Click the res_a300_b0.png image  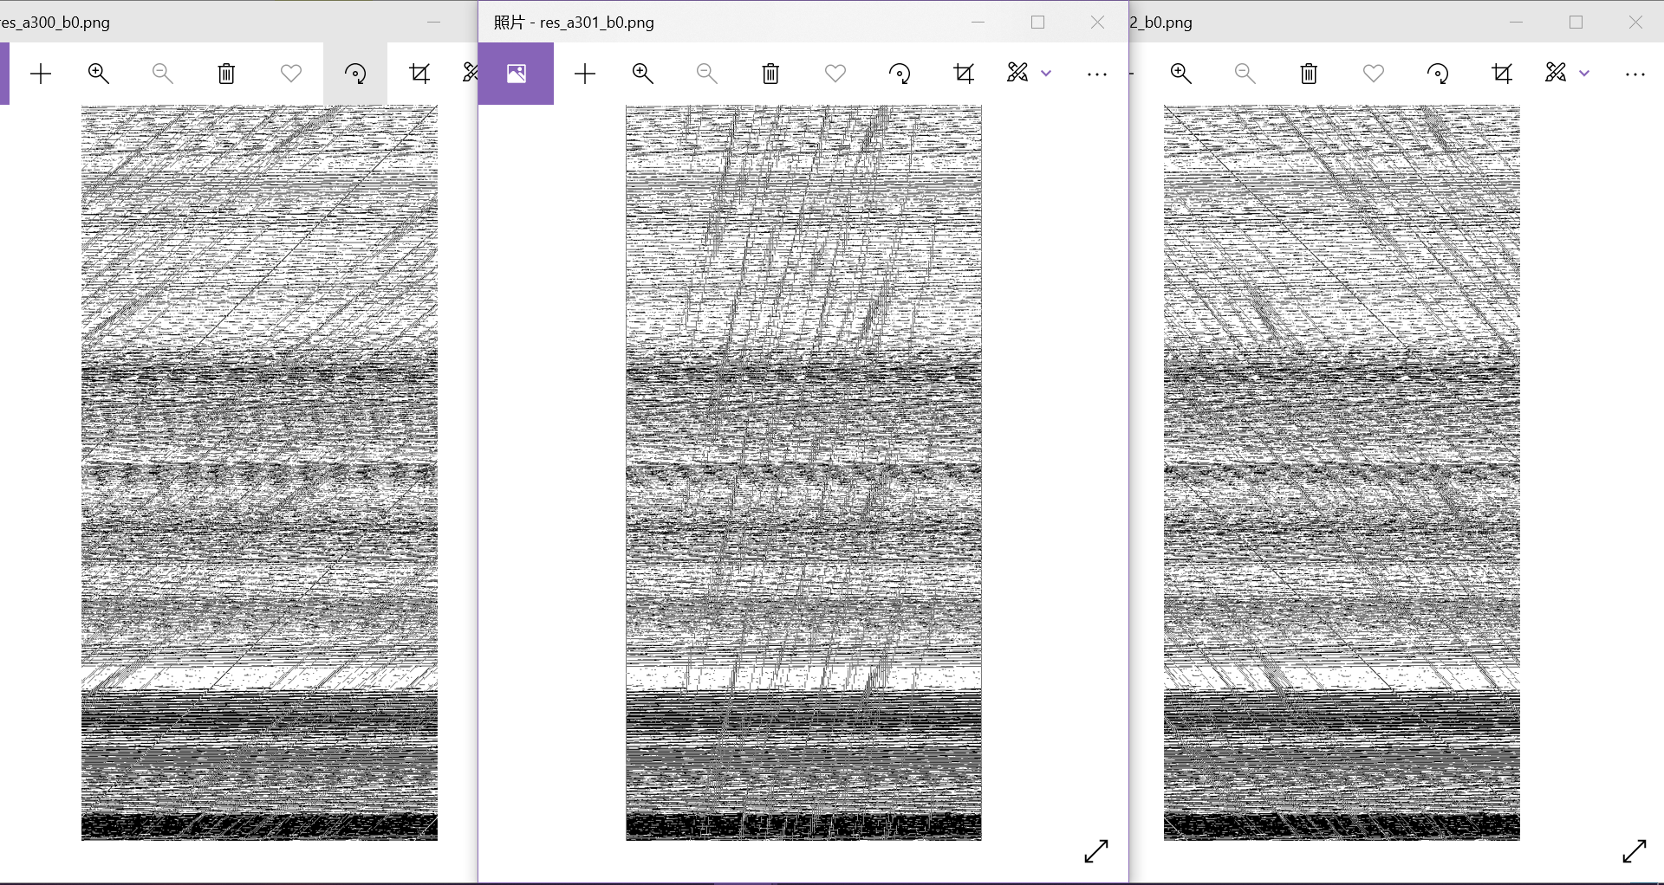[259, 473]
